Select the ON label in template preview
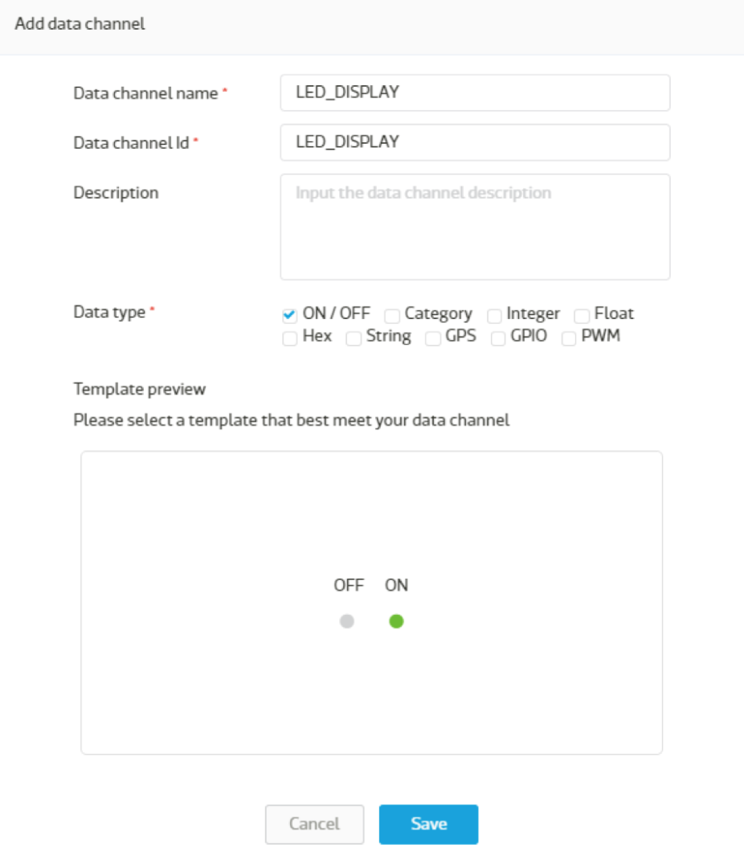 point(396,585)
